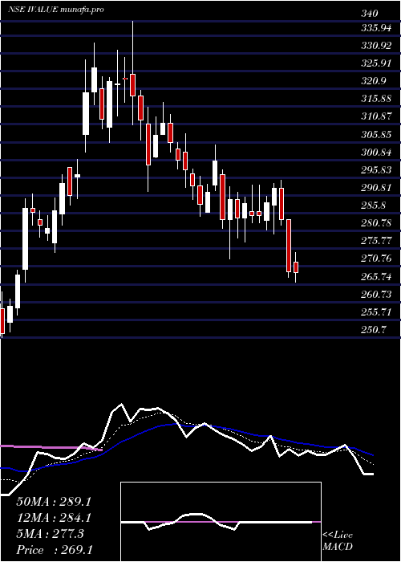Click the tallest candle wick peaking near 340
401x562 pixels.
pos(132,73)
